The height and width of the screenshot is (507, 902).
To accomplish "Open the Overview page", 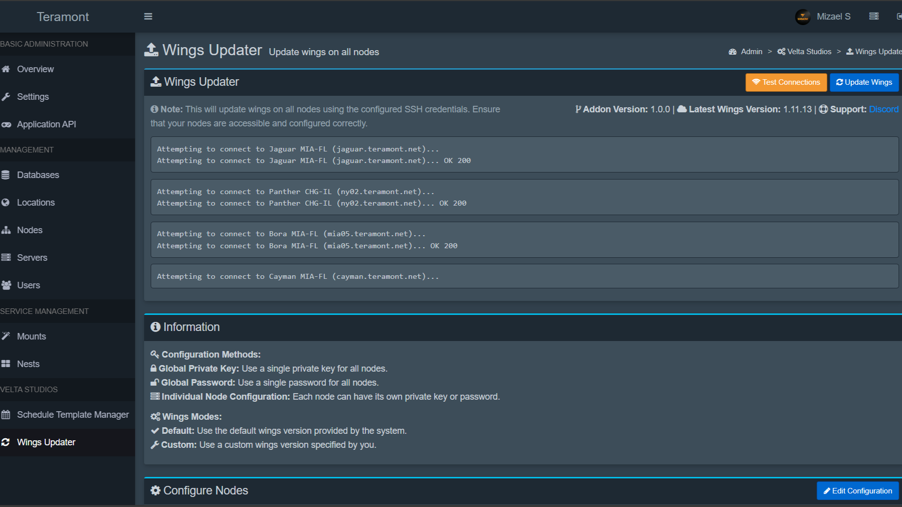I will click(x=35, y=69).
